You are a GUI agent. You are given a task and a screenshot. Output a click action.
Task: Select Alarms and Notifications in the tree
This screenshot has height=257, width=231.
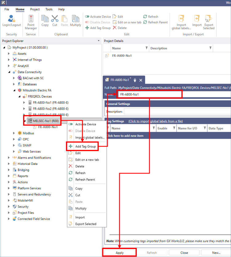tap(34, 158)
